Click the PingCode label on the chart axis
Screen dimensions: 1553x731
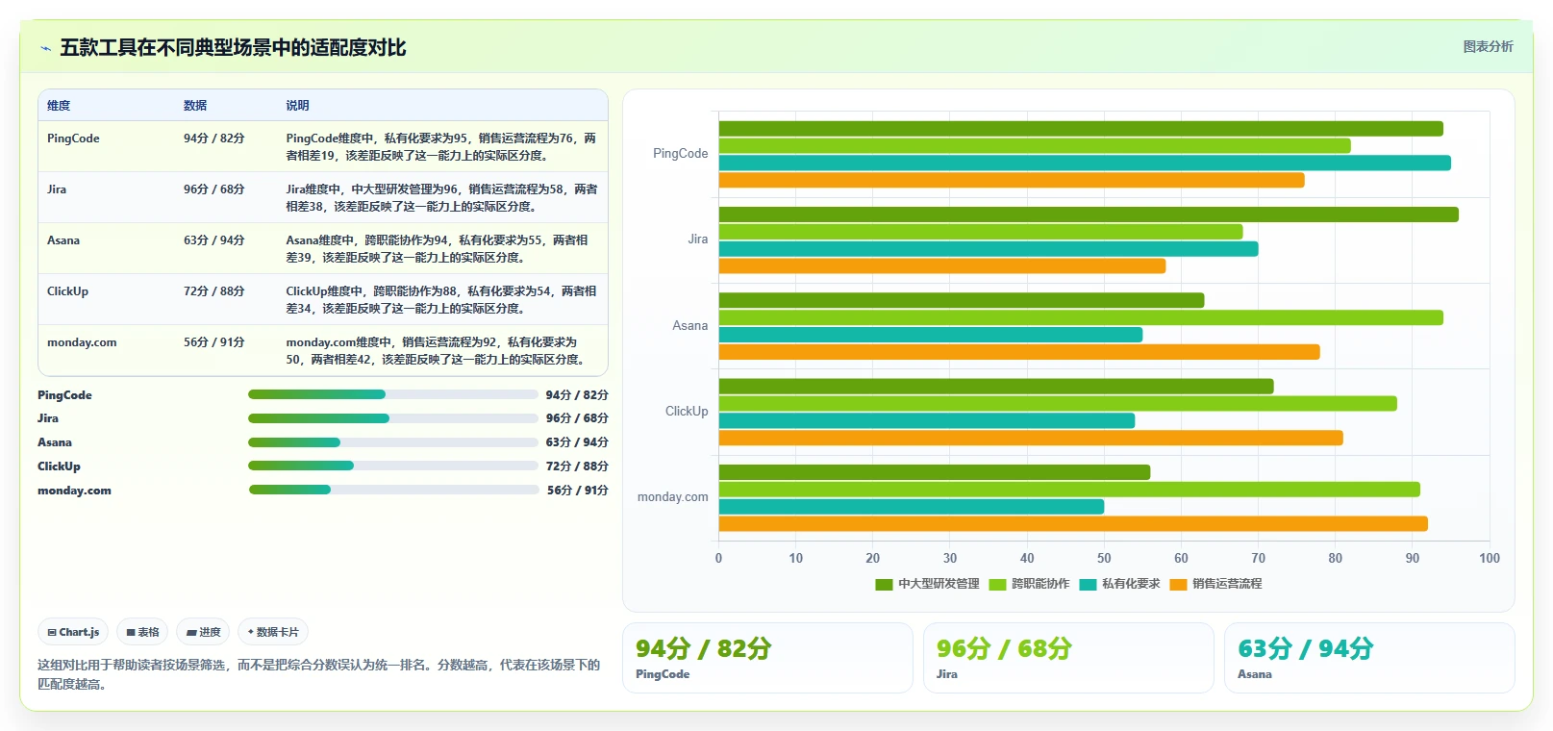[x=680, y=154]
